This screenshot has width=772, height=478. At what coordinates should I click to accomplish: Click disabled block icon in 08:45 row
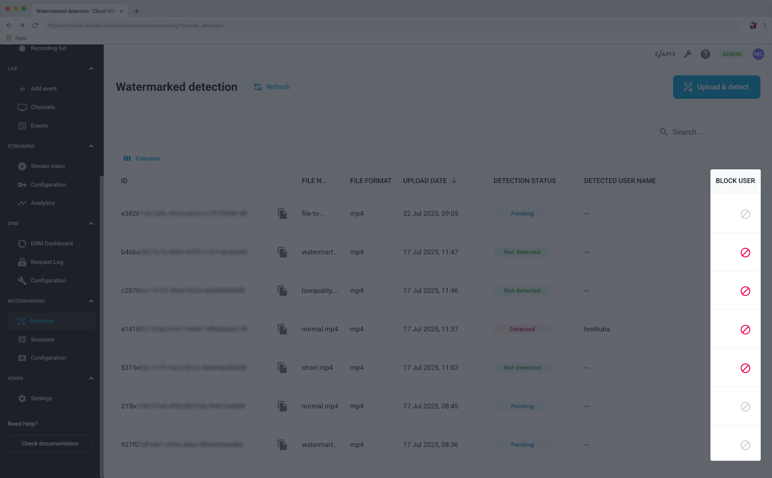click(745, 407)
